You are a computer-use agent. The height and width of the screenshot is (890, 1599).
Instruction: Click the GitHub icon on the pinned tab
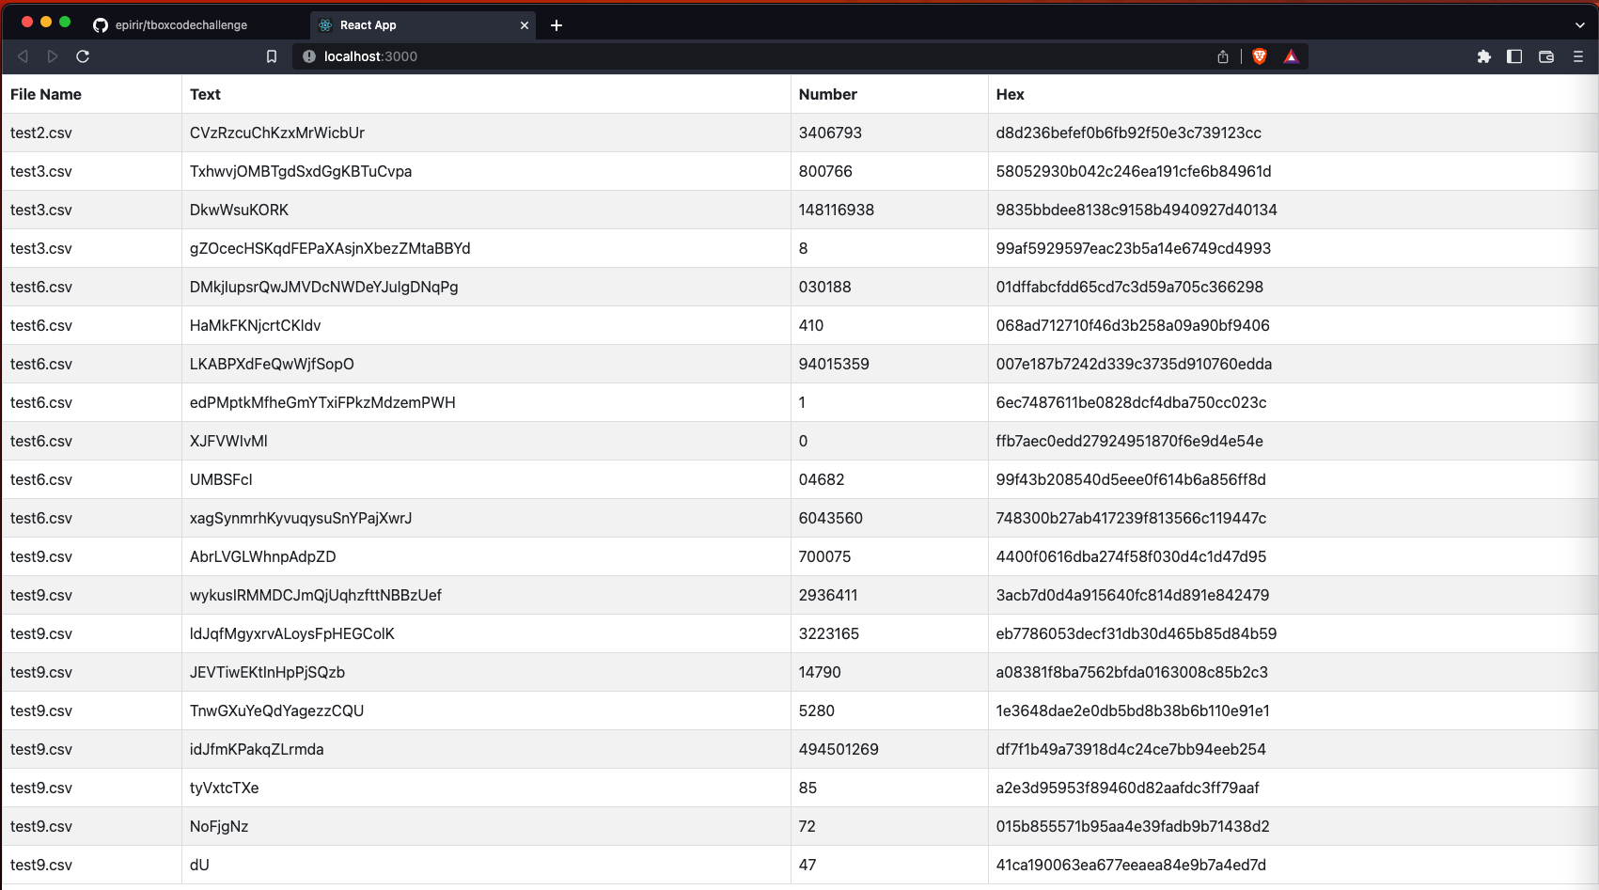(x=101, y=25)
